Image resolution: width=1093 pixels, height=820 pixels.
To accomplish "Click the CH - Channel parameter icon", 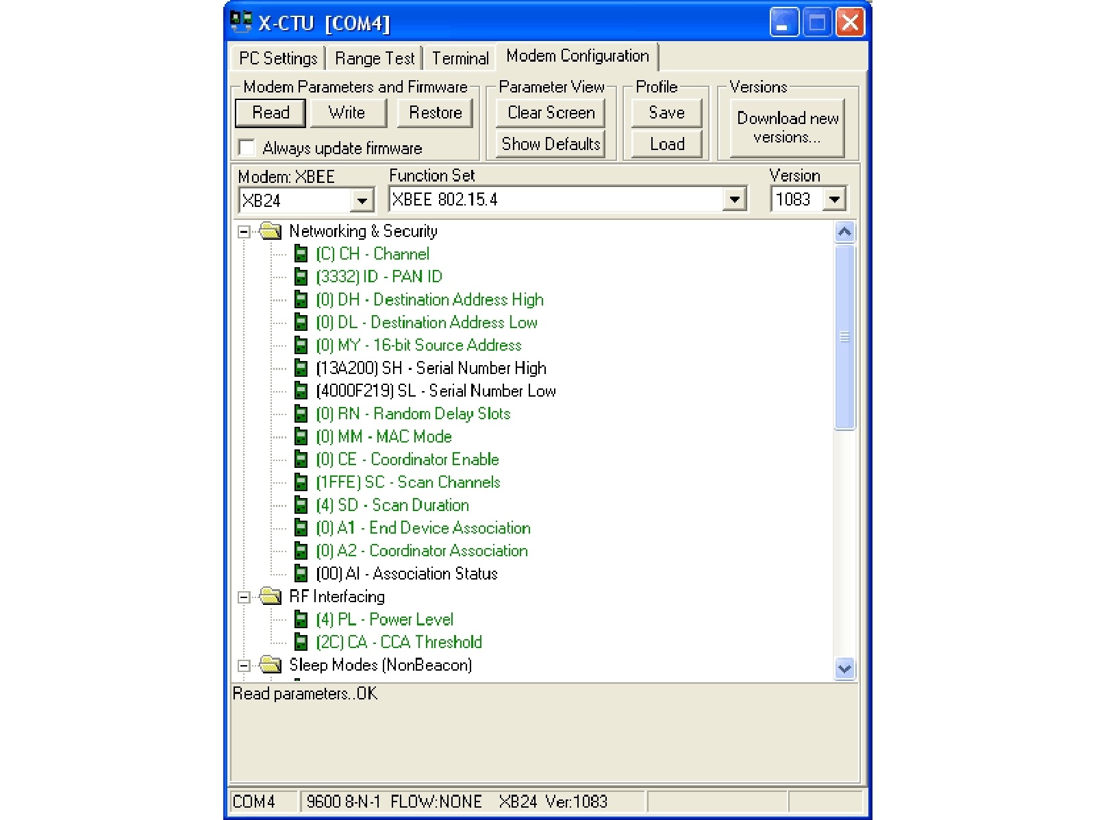I will [301, 254].
